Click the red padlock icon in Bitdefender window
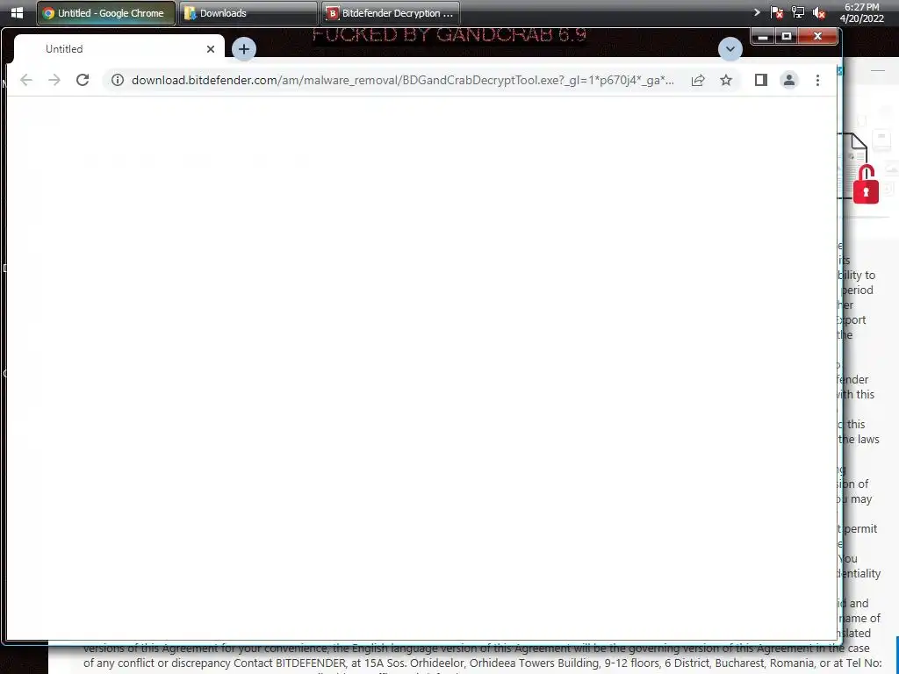This screenshot has height=674, width=899. (x=866, y=185)
